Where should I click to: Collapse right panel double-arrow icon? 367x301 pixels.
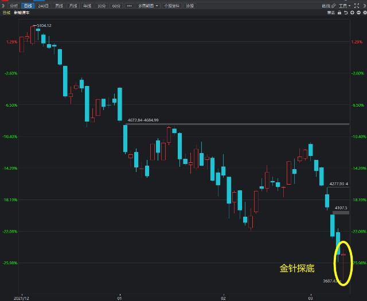365,6
